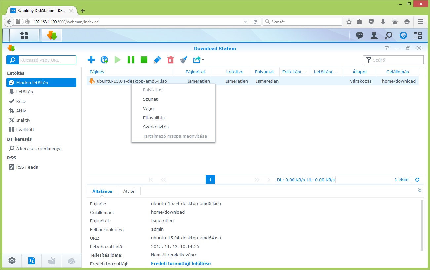Viewport: 430px width, 270px height.
Task: Open the DSM search magnifier icon
Action: click(x=389, y=35)
